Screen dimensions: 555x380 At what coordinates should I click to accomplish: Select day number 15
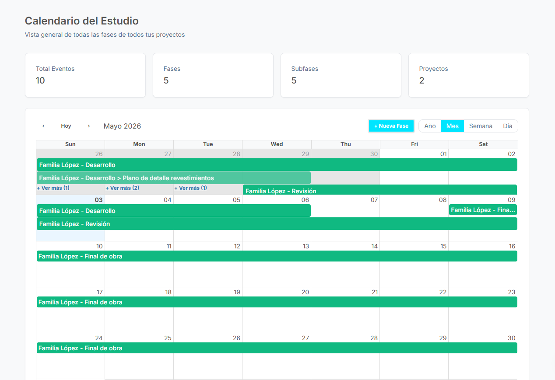443,246
